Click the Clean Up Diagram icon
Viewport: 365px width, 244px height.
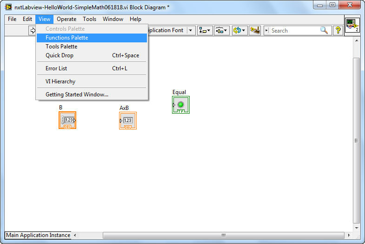(x=255, y=31)
